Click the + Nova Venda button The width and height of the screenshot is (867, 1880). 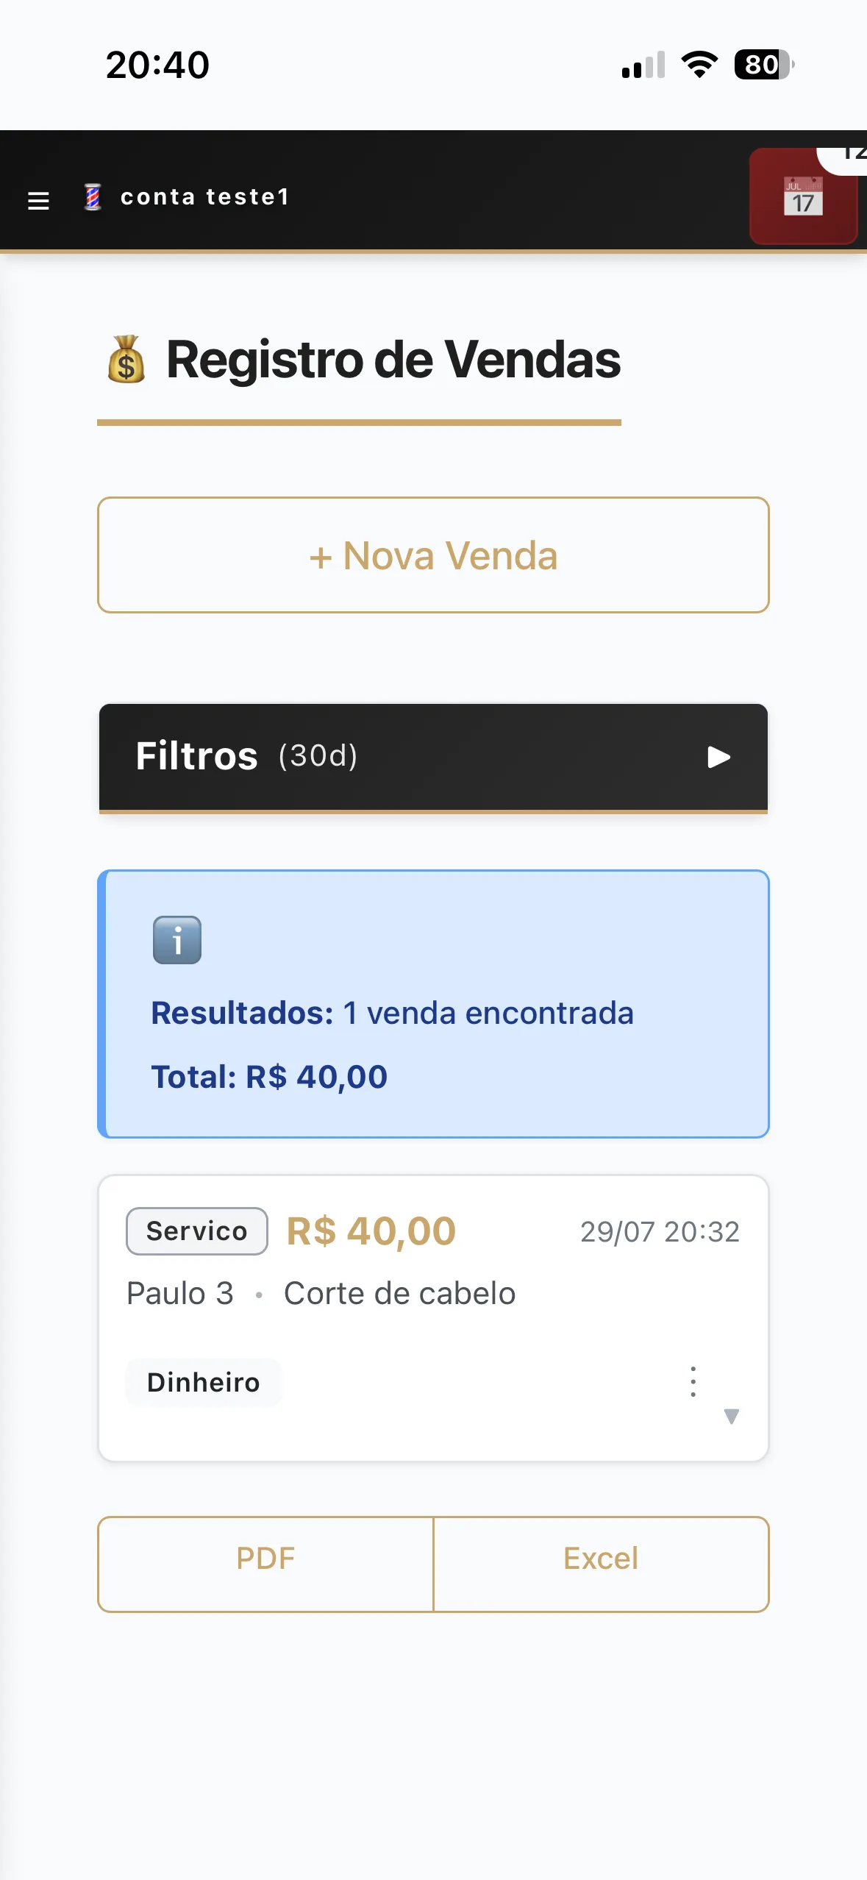[433, 555]
